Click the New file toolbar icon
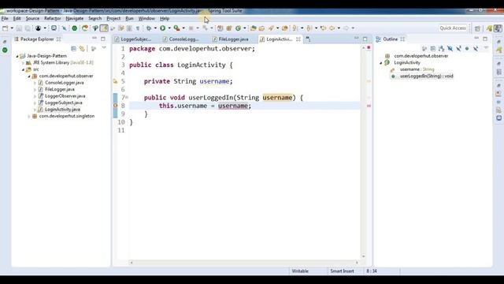504x284 pixels. tap(6, 28)
